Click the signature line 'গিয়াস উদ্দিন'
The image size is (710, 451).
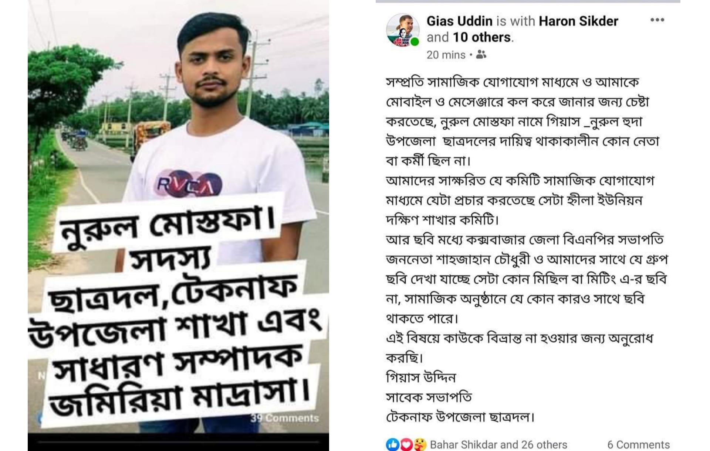[421, 378]
